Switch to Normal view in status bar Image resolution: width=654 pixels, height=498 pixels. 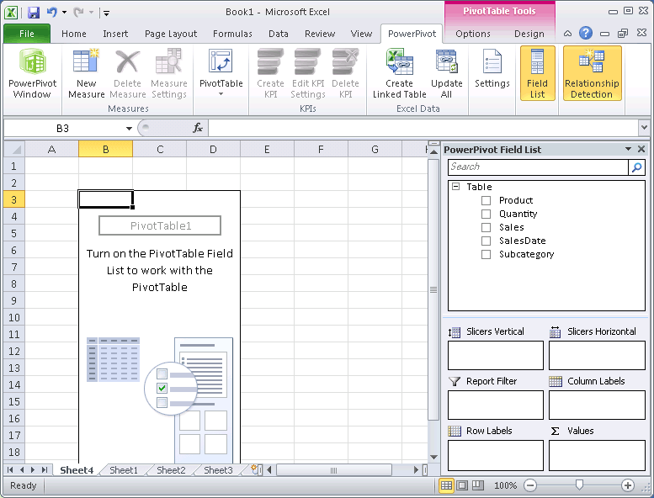point(446,485)
